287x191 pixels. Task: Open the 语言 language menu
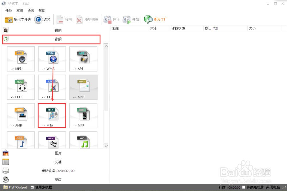pos(31,10)
